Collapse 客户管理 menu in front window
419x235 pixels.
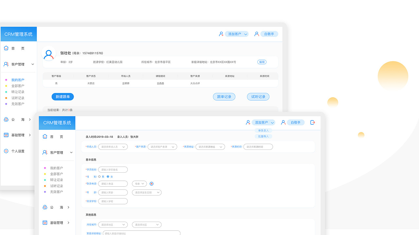click(71, 152)
